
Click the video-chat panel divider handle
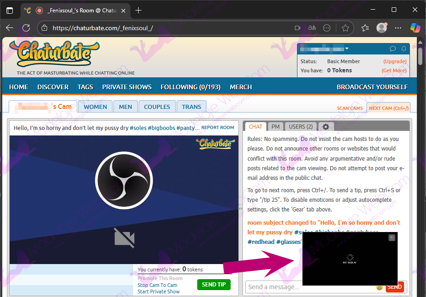pyautogui.click(x=240, y=209)
